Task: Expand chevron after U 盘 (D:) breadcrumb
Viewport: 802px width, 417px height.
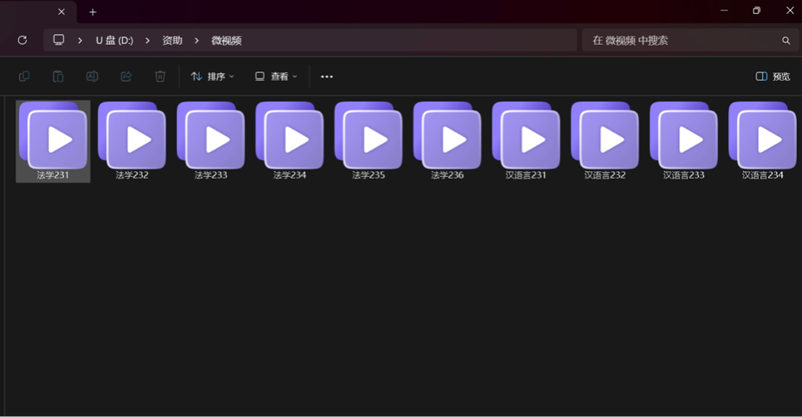Action: click(x=147, y=40)
